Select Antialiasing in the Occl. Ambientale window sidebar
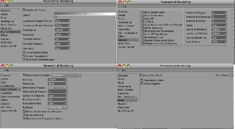The width and height of the screenshot is (235, 129). click(7, 21)
